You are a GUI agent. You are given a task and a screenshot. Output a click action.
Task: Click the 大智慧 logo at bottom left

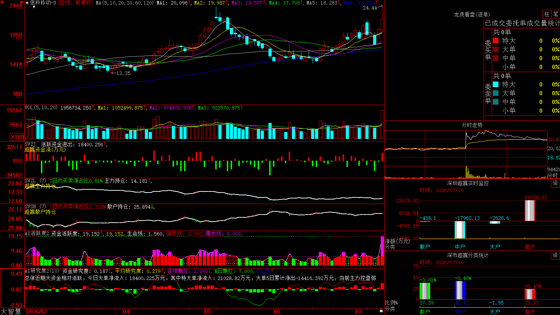coord(11,311)
